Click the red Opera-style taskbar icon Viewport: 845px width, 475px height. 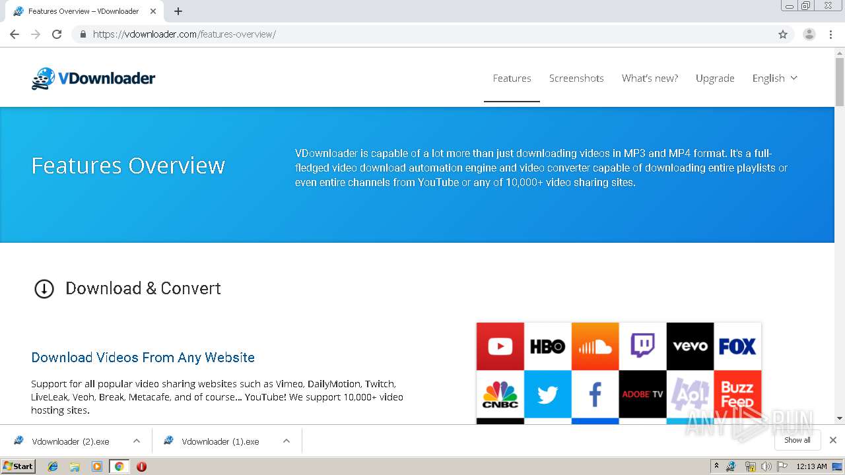141,466
